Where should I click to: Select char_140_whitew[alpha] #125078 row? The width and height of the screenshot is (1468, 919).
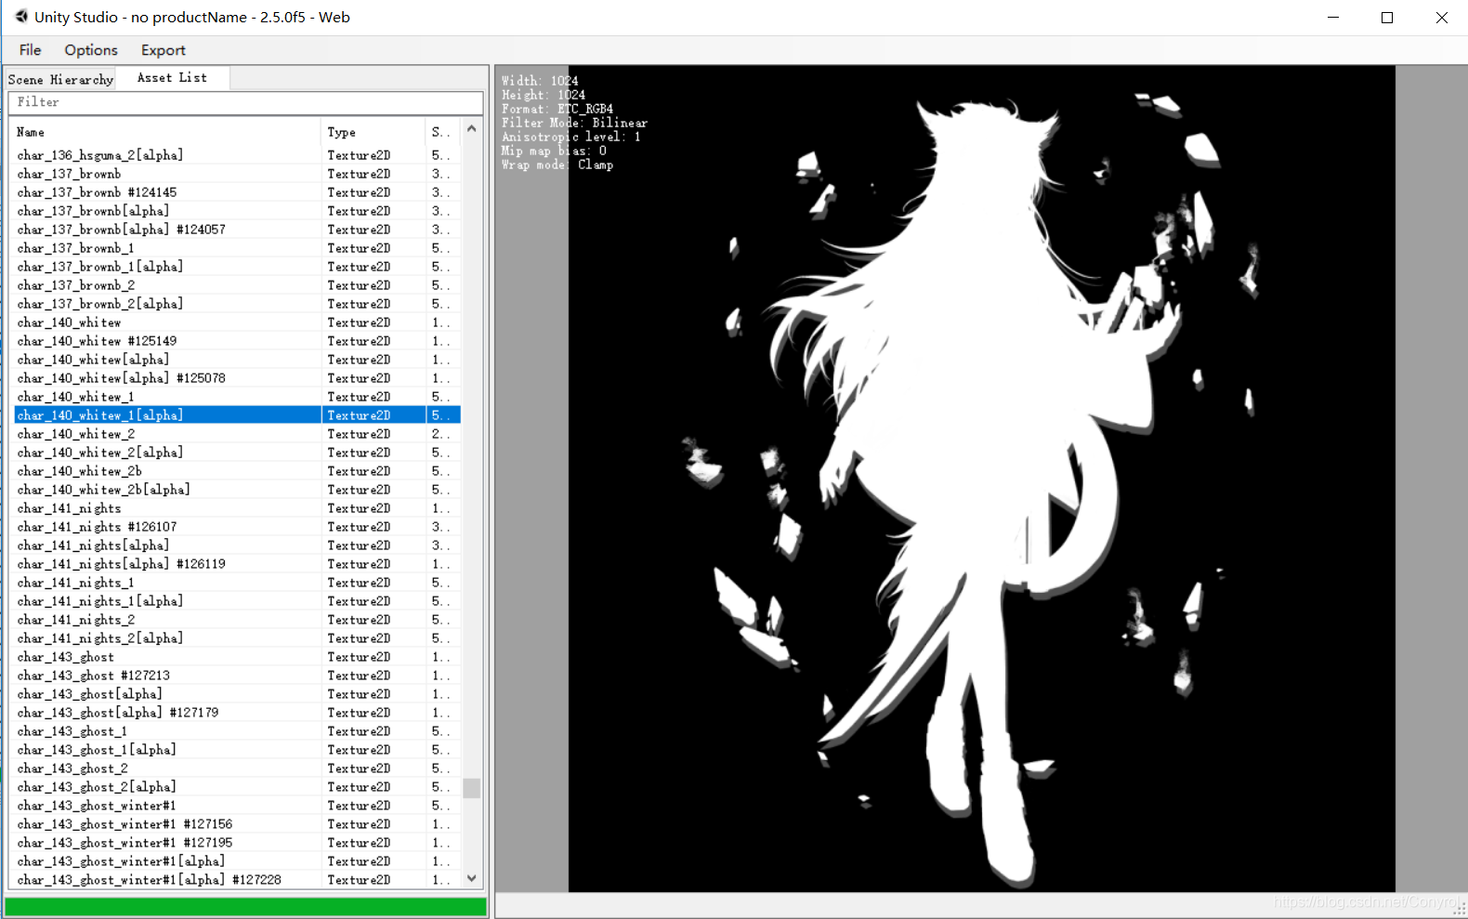click(x=237, y=378)
